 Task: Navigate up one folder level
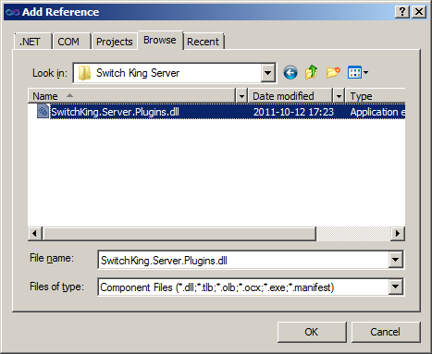(x=312, y=72)
